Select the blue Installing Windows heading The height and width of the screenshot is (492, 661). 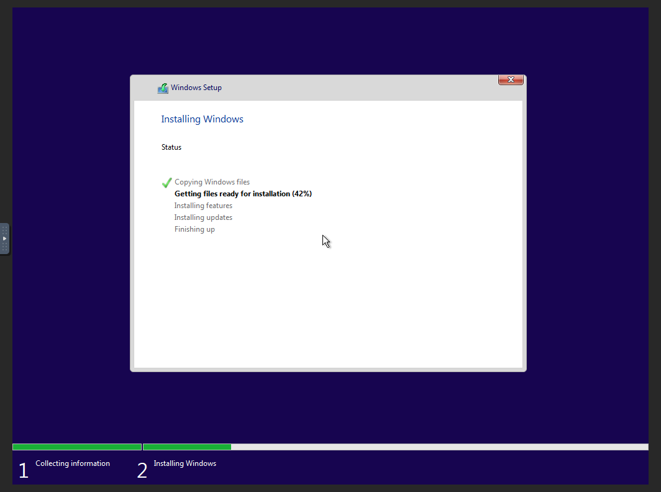(x=202, y=119)
